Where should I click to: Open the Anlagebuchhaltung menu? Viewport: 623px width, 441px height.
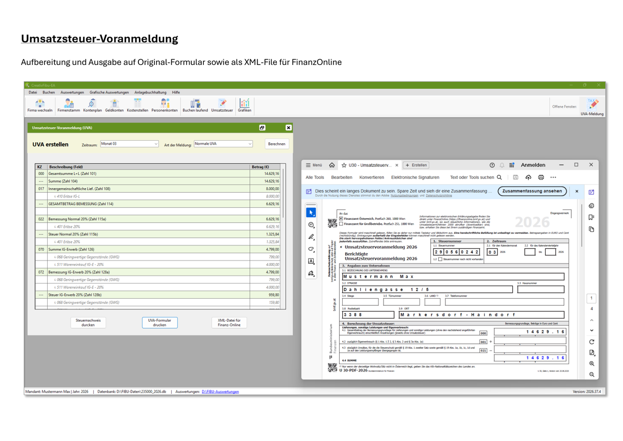tap(150, 93)
